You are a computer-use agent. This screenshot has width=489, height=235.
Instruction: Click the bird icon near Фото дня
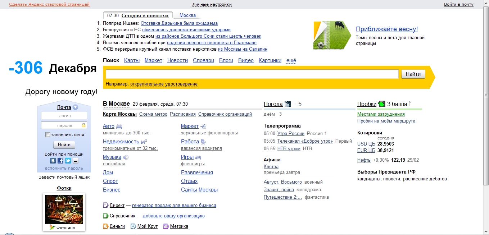coord(53,227)
